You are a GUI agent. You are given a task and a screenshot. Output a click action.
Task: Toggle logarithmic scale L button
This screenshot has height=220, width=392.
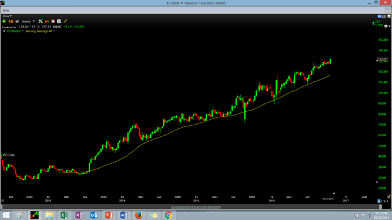pos(382,201)
